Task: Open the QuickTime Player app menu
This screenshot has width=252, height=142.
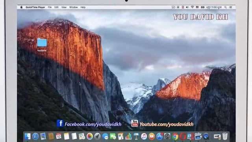Action: 35,7
